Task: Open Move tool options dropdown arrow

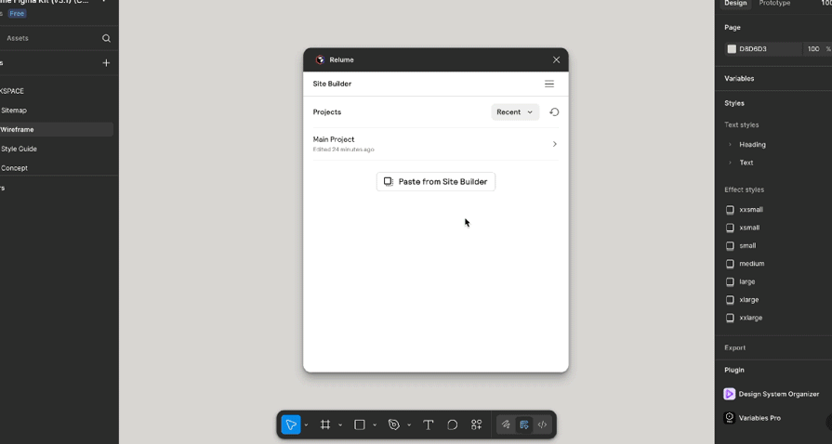Action: click(306, 424)
